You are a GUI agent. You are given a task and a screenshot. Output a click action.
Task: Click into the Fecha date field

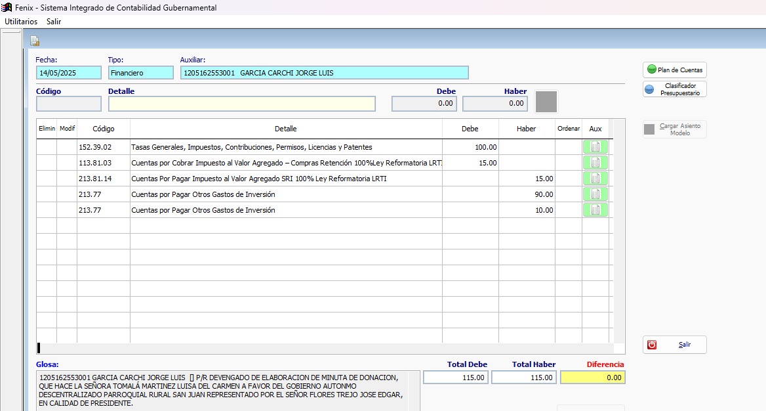click(x=69, y=73)
